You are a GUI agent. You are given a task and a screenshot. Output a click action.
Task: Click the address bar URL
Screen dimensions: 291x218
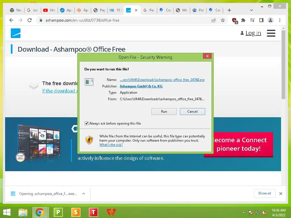(82, 20)
